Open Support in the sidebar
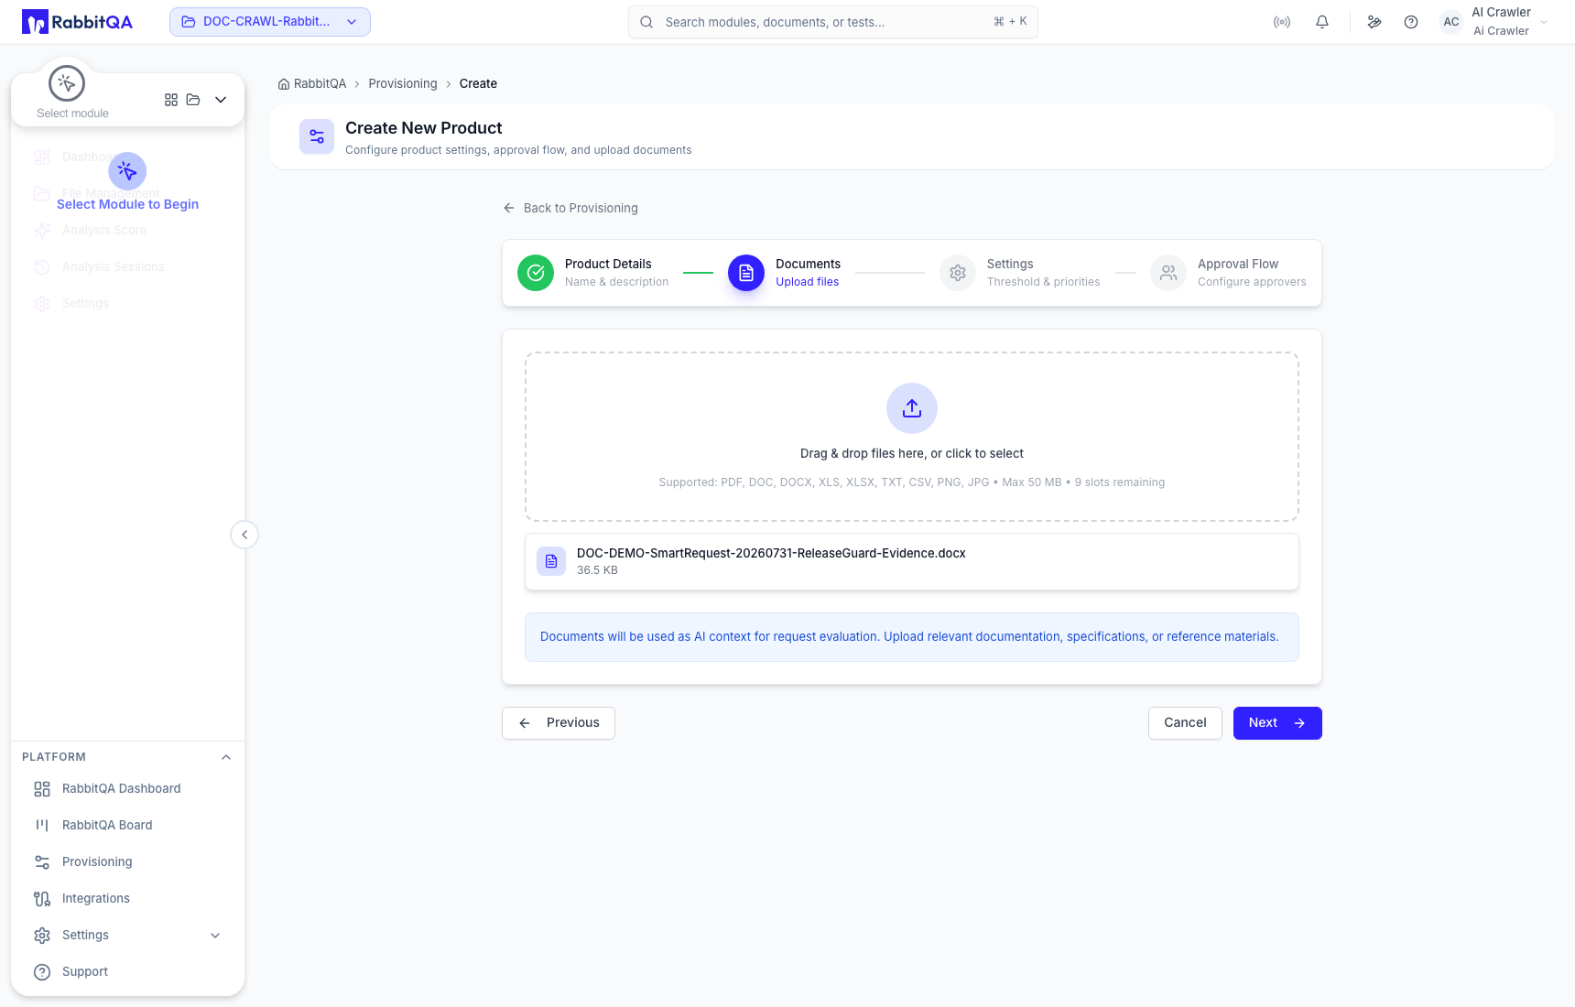 (x=127, y=971)
